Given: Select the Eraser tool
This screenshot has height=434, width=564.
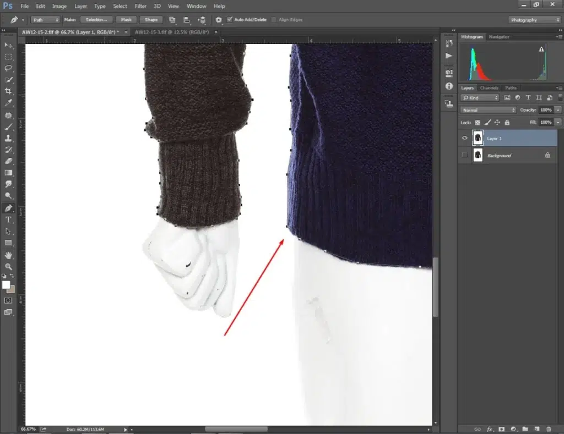Looking at the screenshot, I should point(8,161).
